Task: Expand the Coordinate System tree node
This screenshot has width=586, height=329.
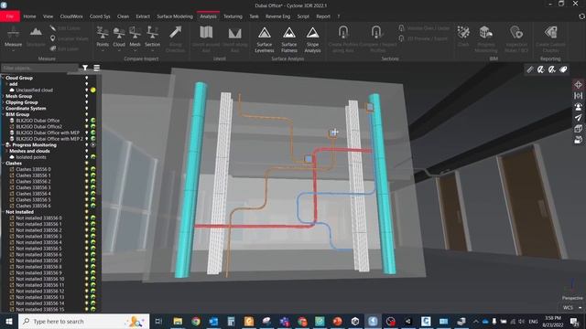Action: 3,108
